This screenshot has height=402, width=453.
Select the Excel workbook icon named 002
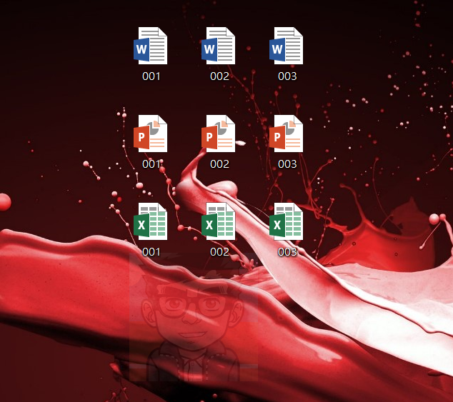[x=219, y=221]
